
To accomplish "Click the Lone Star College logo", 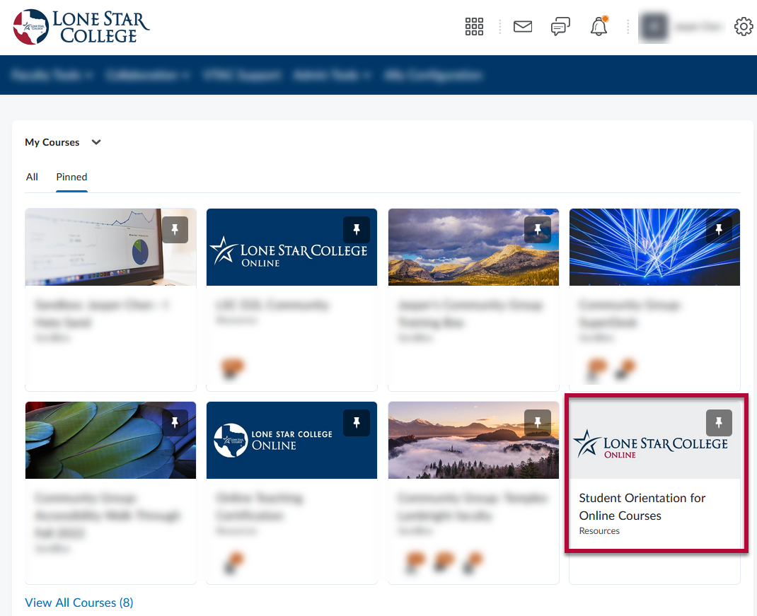I will (x=81, y=27).
